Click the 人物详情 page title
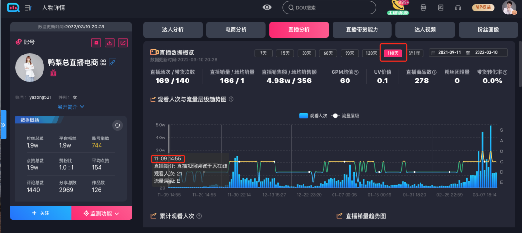Screen dimensions: 522x233 54,7
